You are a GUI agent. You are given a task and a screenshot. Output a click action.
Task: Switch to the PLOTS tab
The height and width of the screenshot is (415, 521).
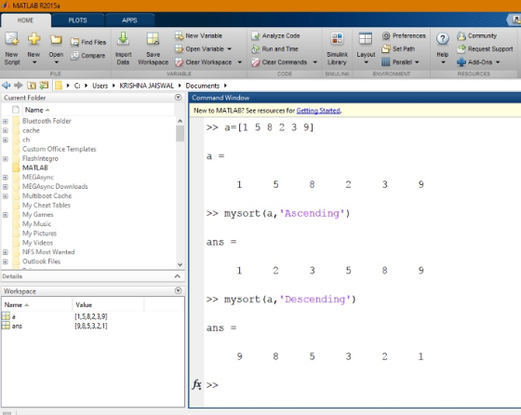pos(78,20)
